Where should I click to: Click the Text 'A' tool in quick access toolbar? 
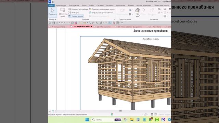[96, 23]
